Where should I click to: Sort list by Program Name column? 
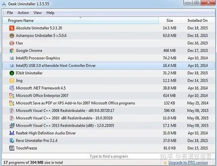click(x=80, y=20)
